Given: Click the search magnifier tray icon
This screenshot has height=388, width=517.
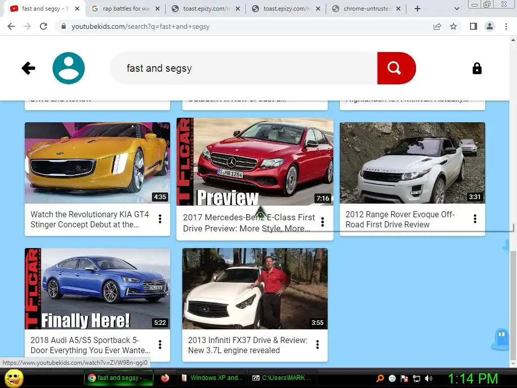Looking at the screenshot, I should pyautogui.click(x=380, y=378).
